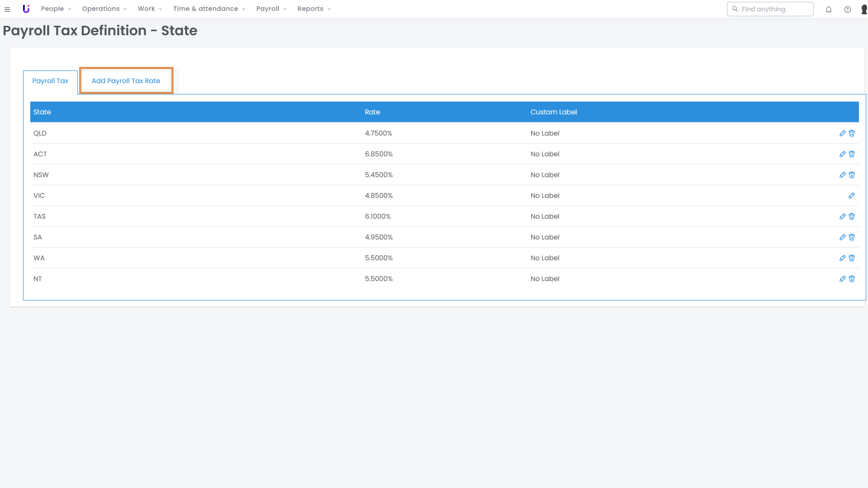Go to home via the U logo

pos(26,9)
